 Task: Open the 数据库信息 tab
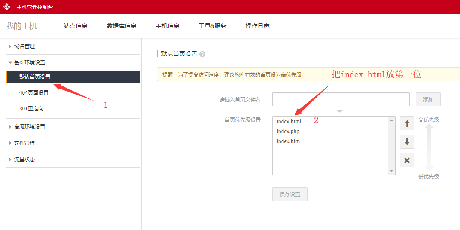click(x=122, y=26)
